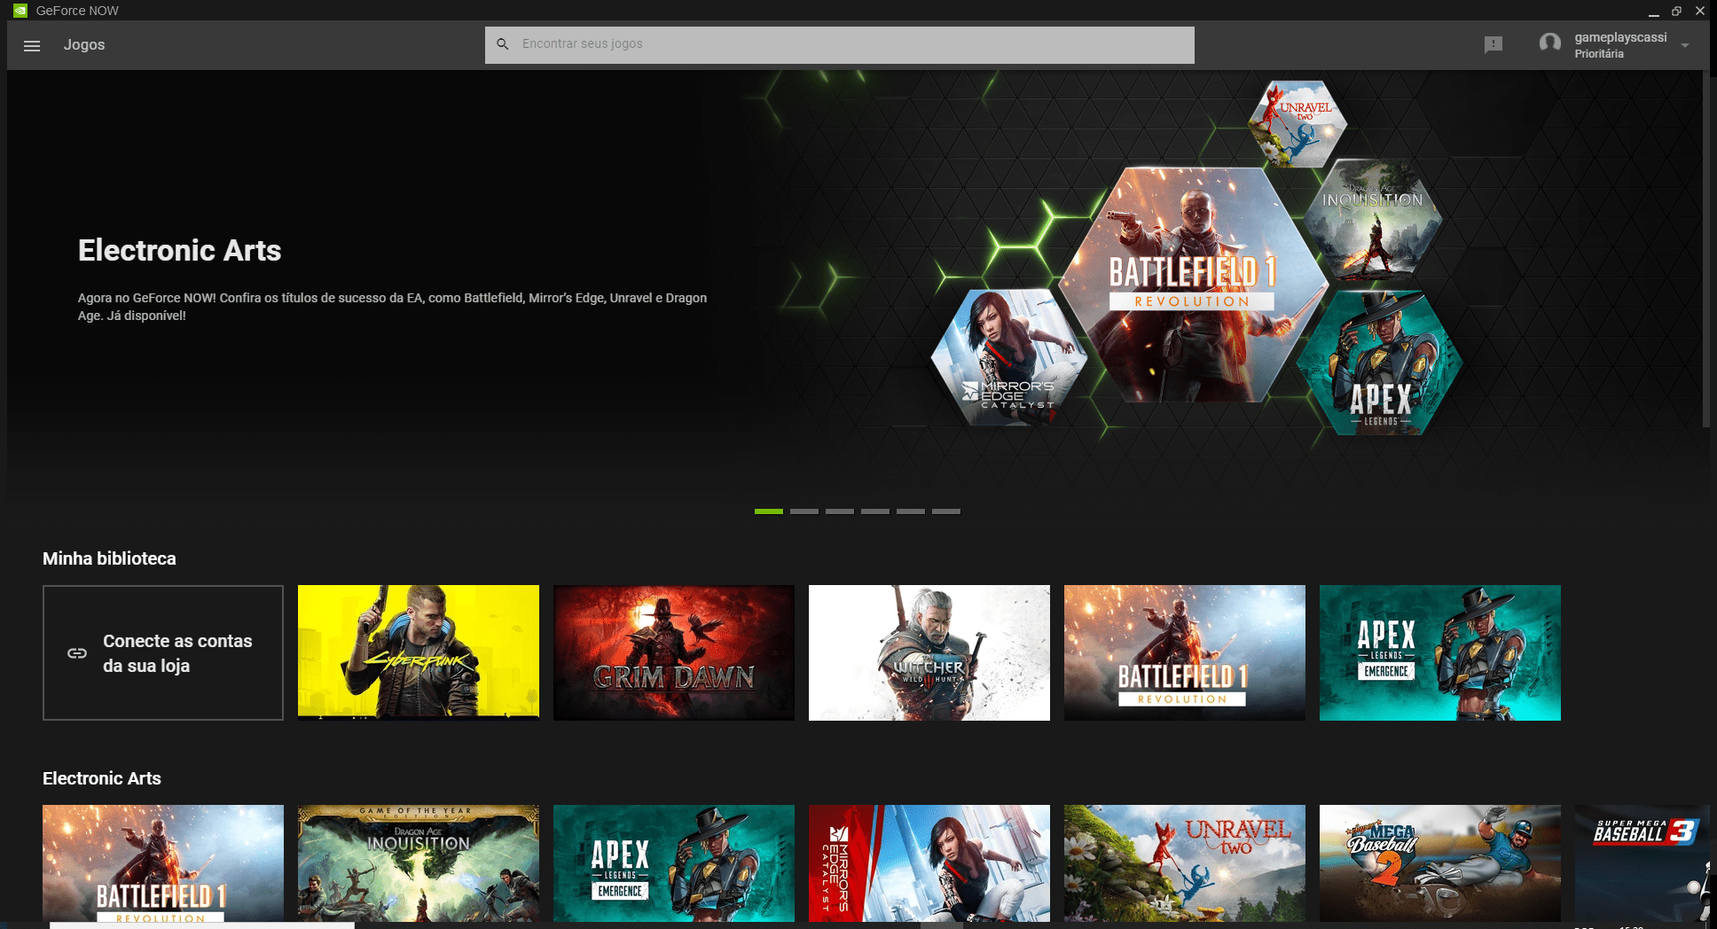This screenshot has height=929, width=1717.
Task: Open the feedback notification icon
Action: (x=1494, y=44)
